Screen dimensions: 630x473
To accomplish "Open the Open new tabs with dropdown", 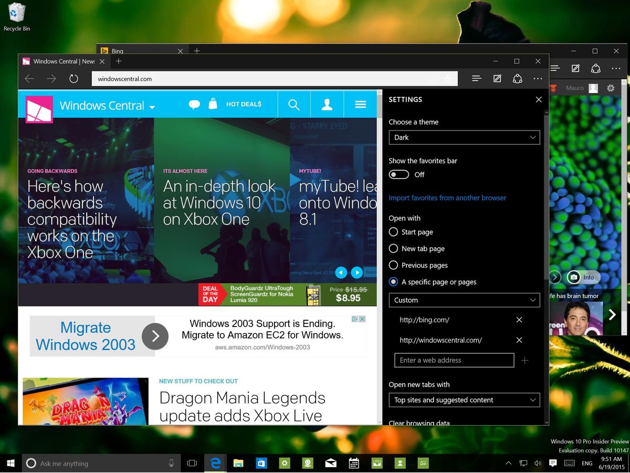I will point(464,400).
